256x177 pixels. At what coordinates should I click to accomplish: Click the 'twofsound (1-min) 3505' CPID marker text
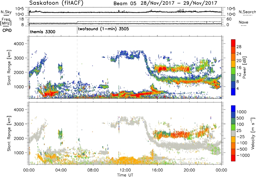[x=103, y=29]
